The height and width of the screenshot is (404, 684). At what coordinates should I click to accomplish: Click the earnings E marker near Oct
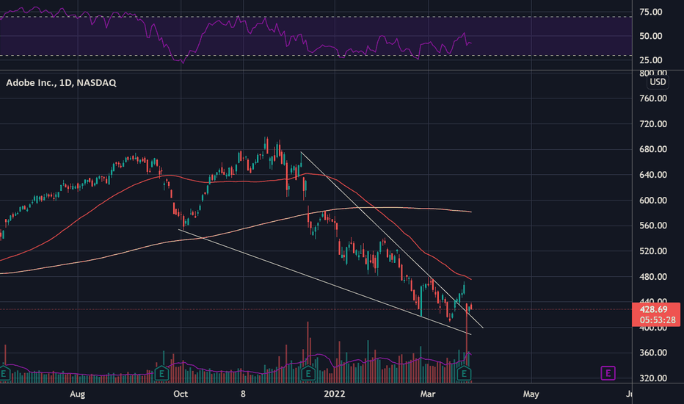(161, 373)
